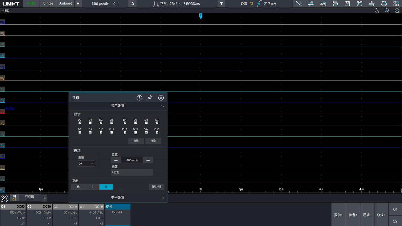This screenshot has height=226, width=402.
Task: Click the 全选 select all button
Action: tap(136, 141)
